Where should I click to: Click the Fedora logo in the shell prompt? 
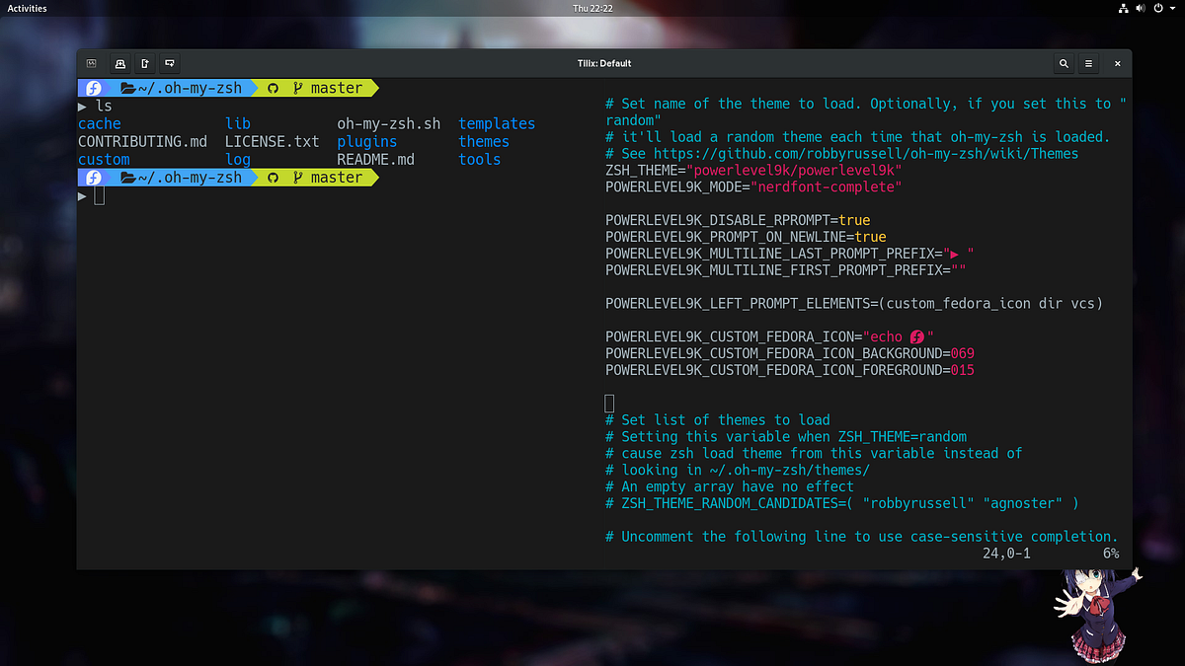point(92,88)
